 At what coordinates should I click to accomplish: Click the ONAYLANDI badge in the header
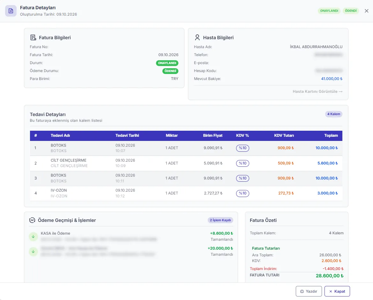(x=329, y=11)
